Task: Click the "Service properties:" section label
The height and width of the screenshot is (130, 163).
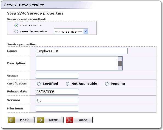Action: [x=22, y=44]
